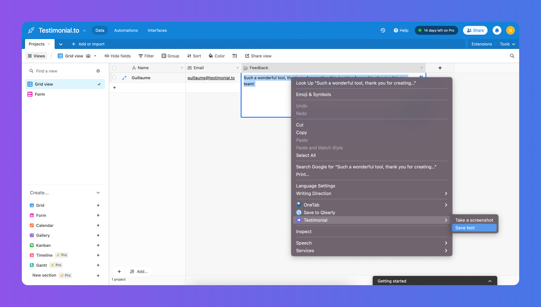This screenshot has width=541, height=307.
Task: Open base history clock icon
Action: coord(383,30)
